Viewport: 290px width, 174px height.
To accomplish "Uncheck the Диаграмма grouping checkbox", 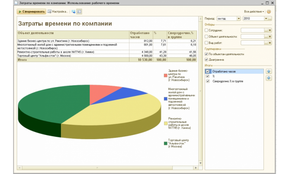I will 207,59.
